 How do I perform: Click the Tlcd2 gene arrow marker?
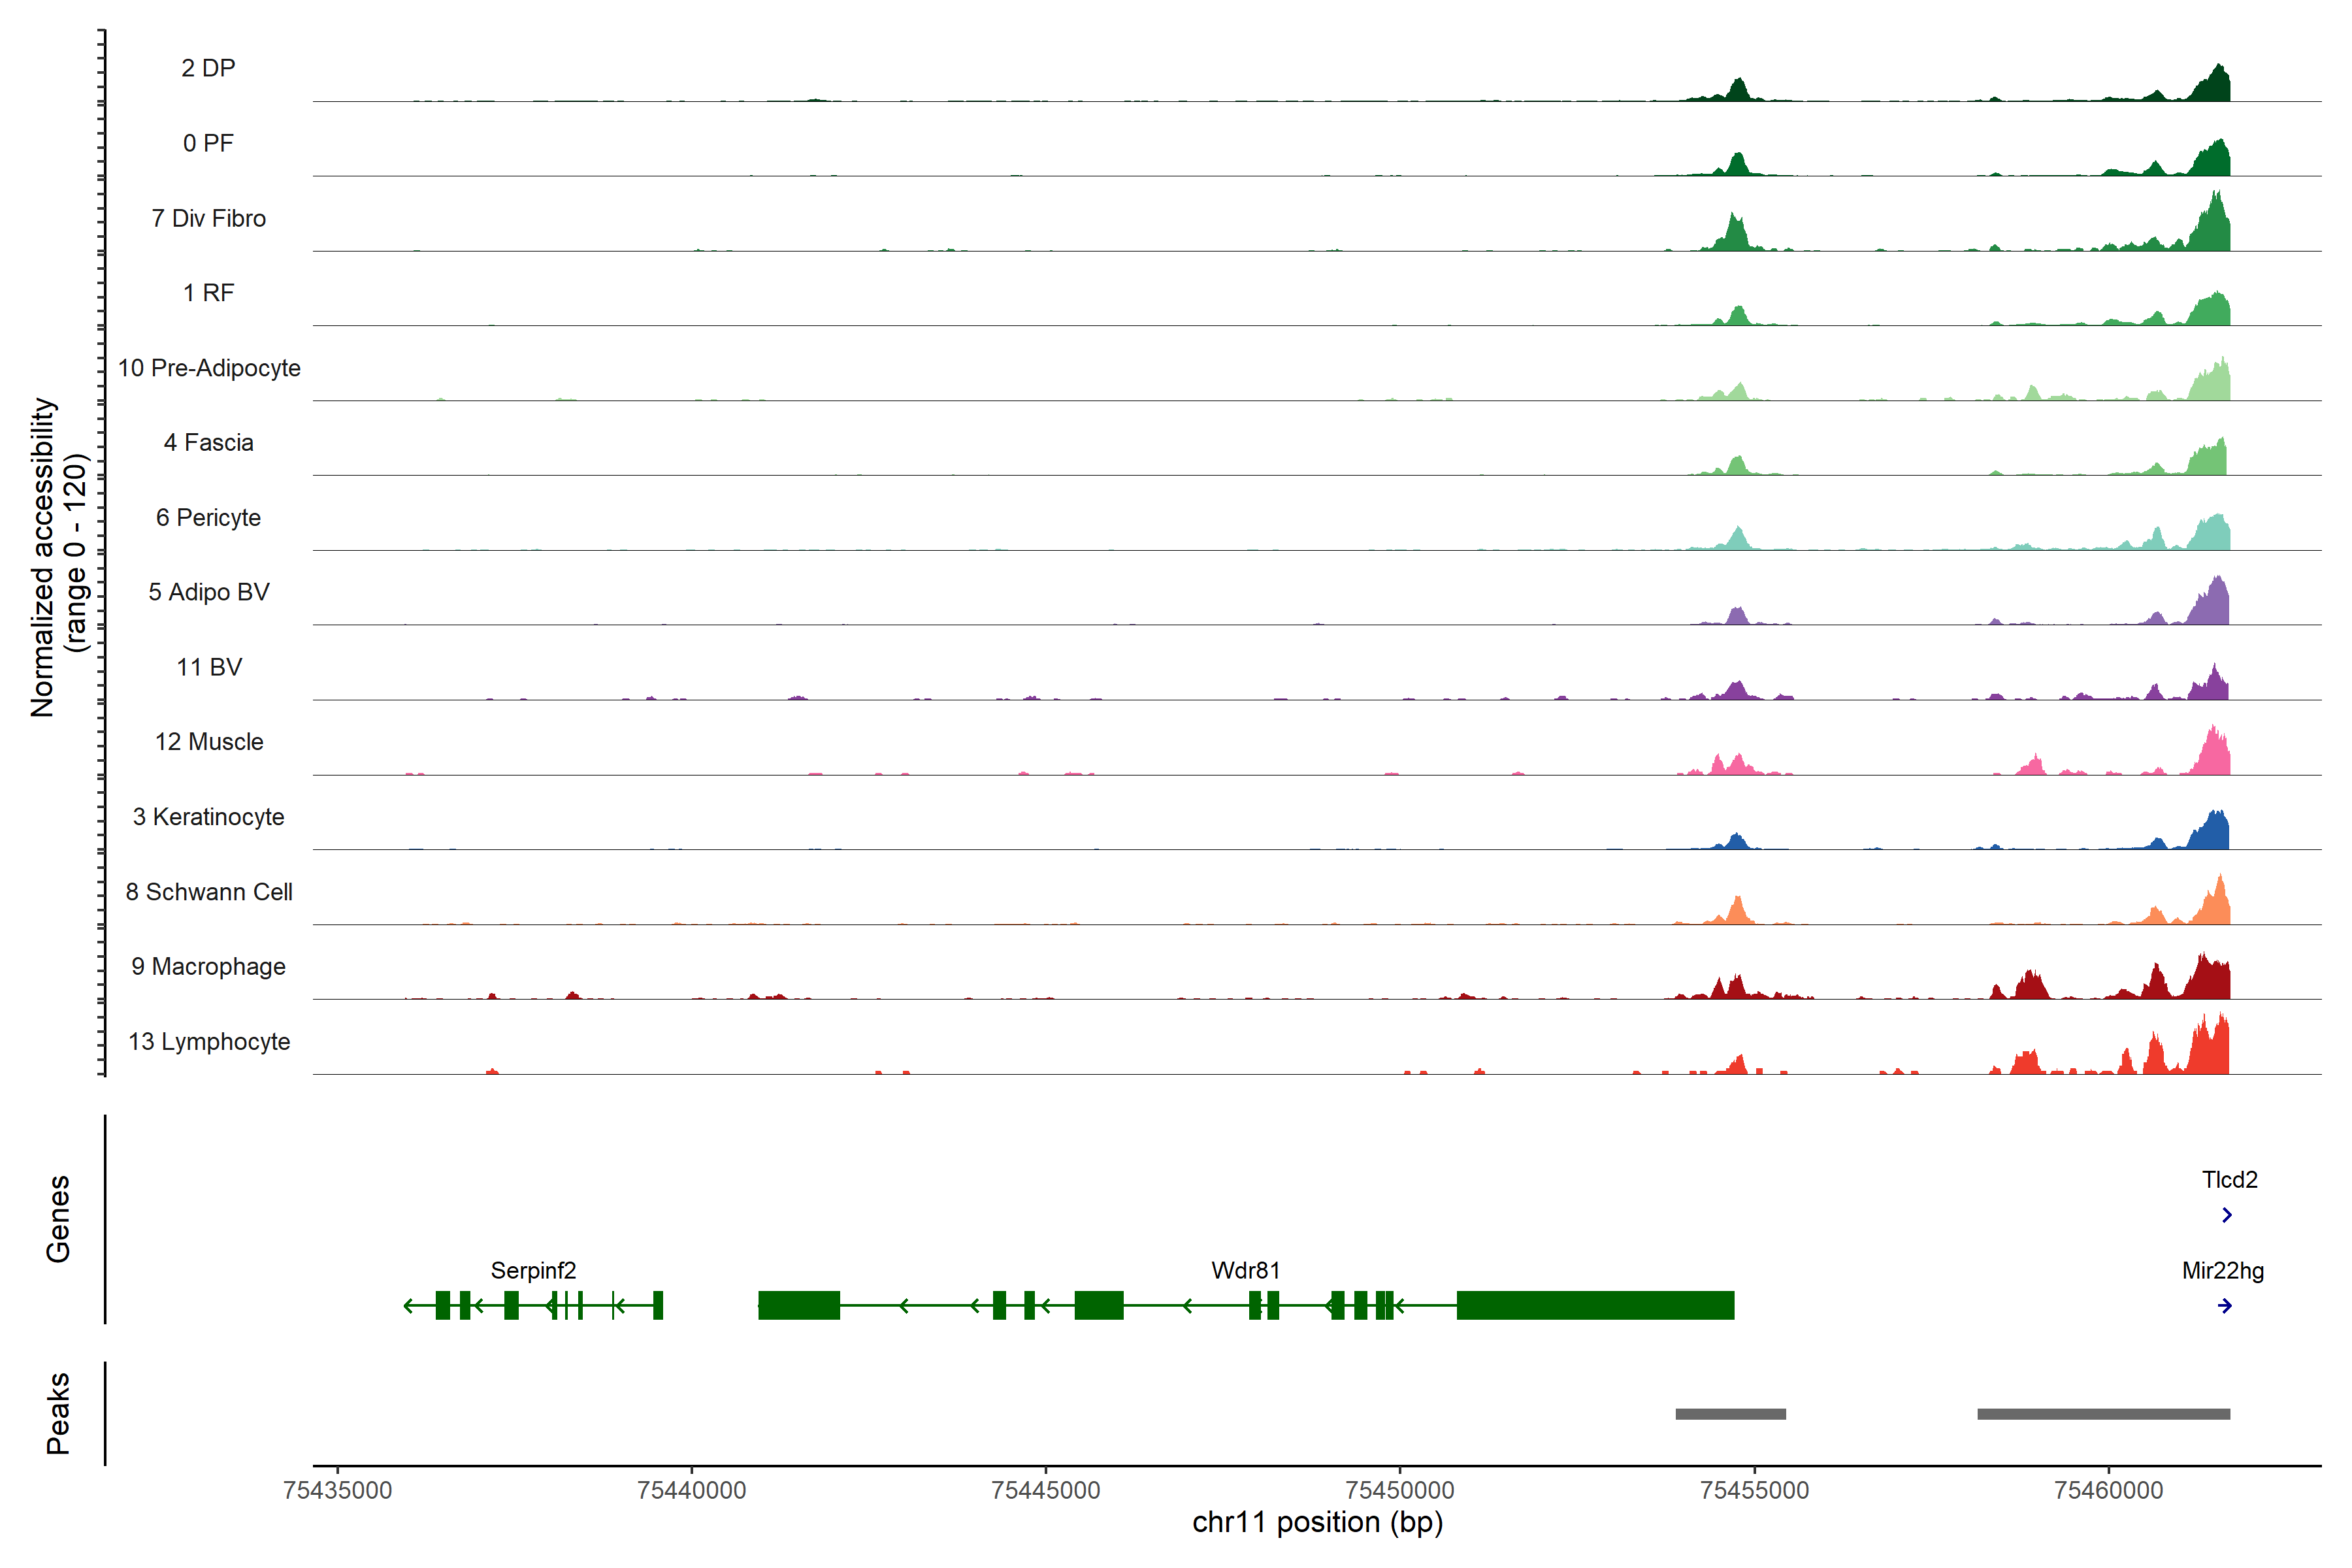coord(2226,1215)
